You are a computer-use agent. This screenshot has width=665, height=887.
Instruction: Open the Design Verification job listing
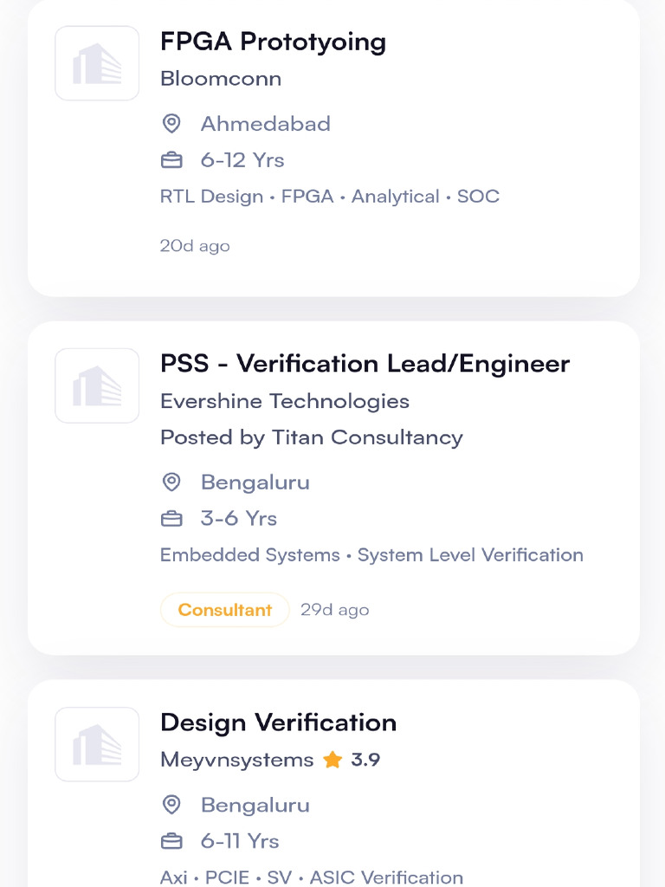point(278,722)
